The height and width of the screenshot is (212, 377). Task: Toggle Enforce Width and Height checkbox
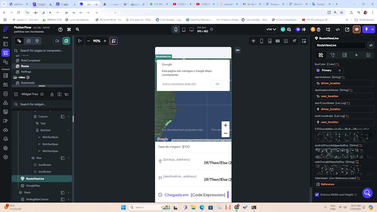point(317,195)
